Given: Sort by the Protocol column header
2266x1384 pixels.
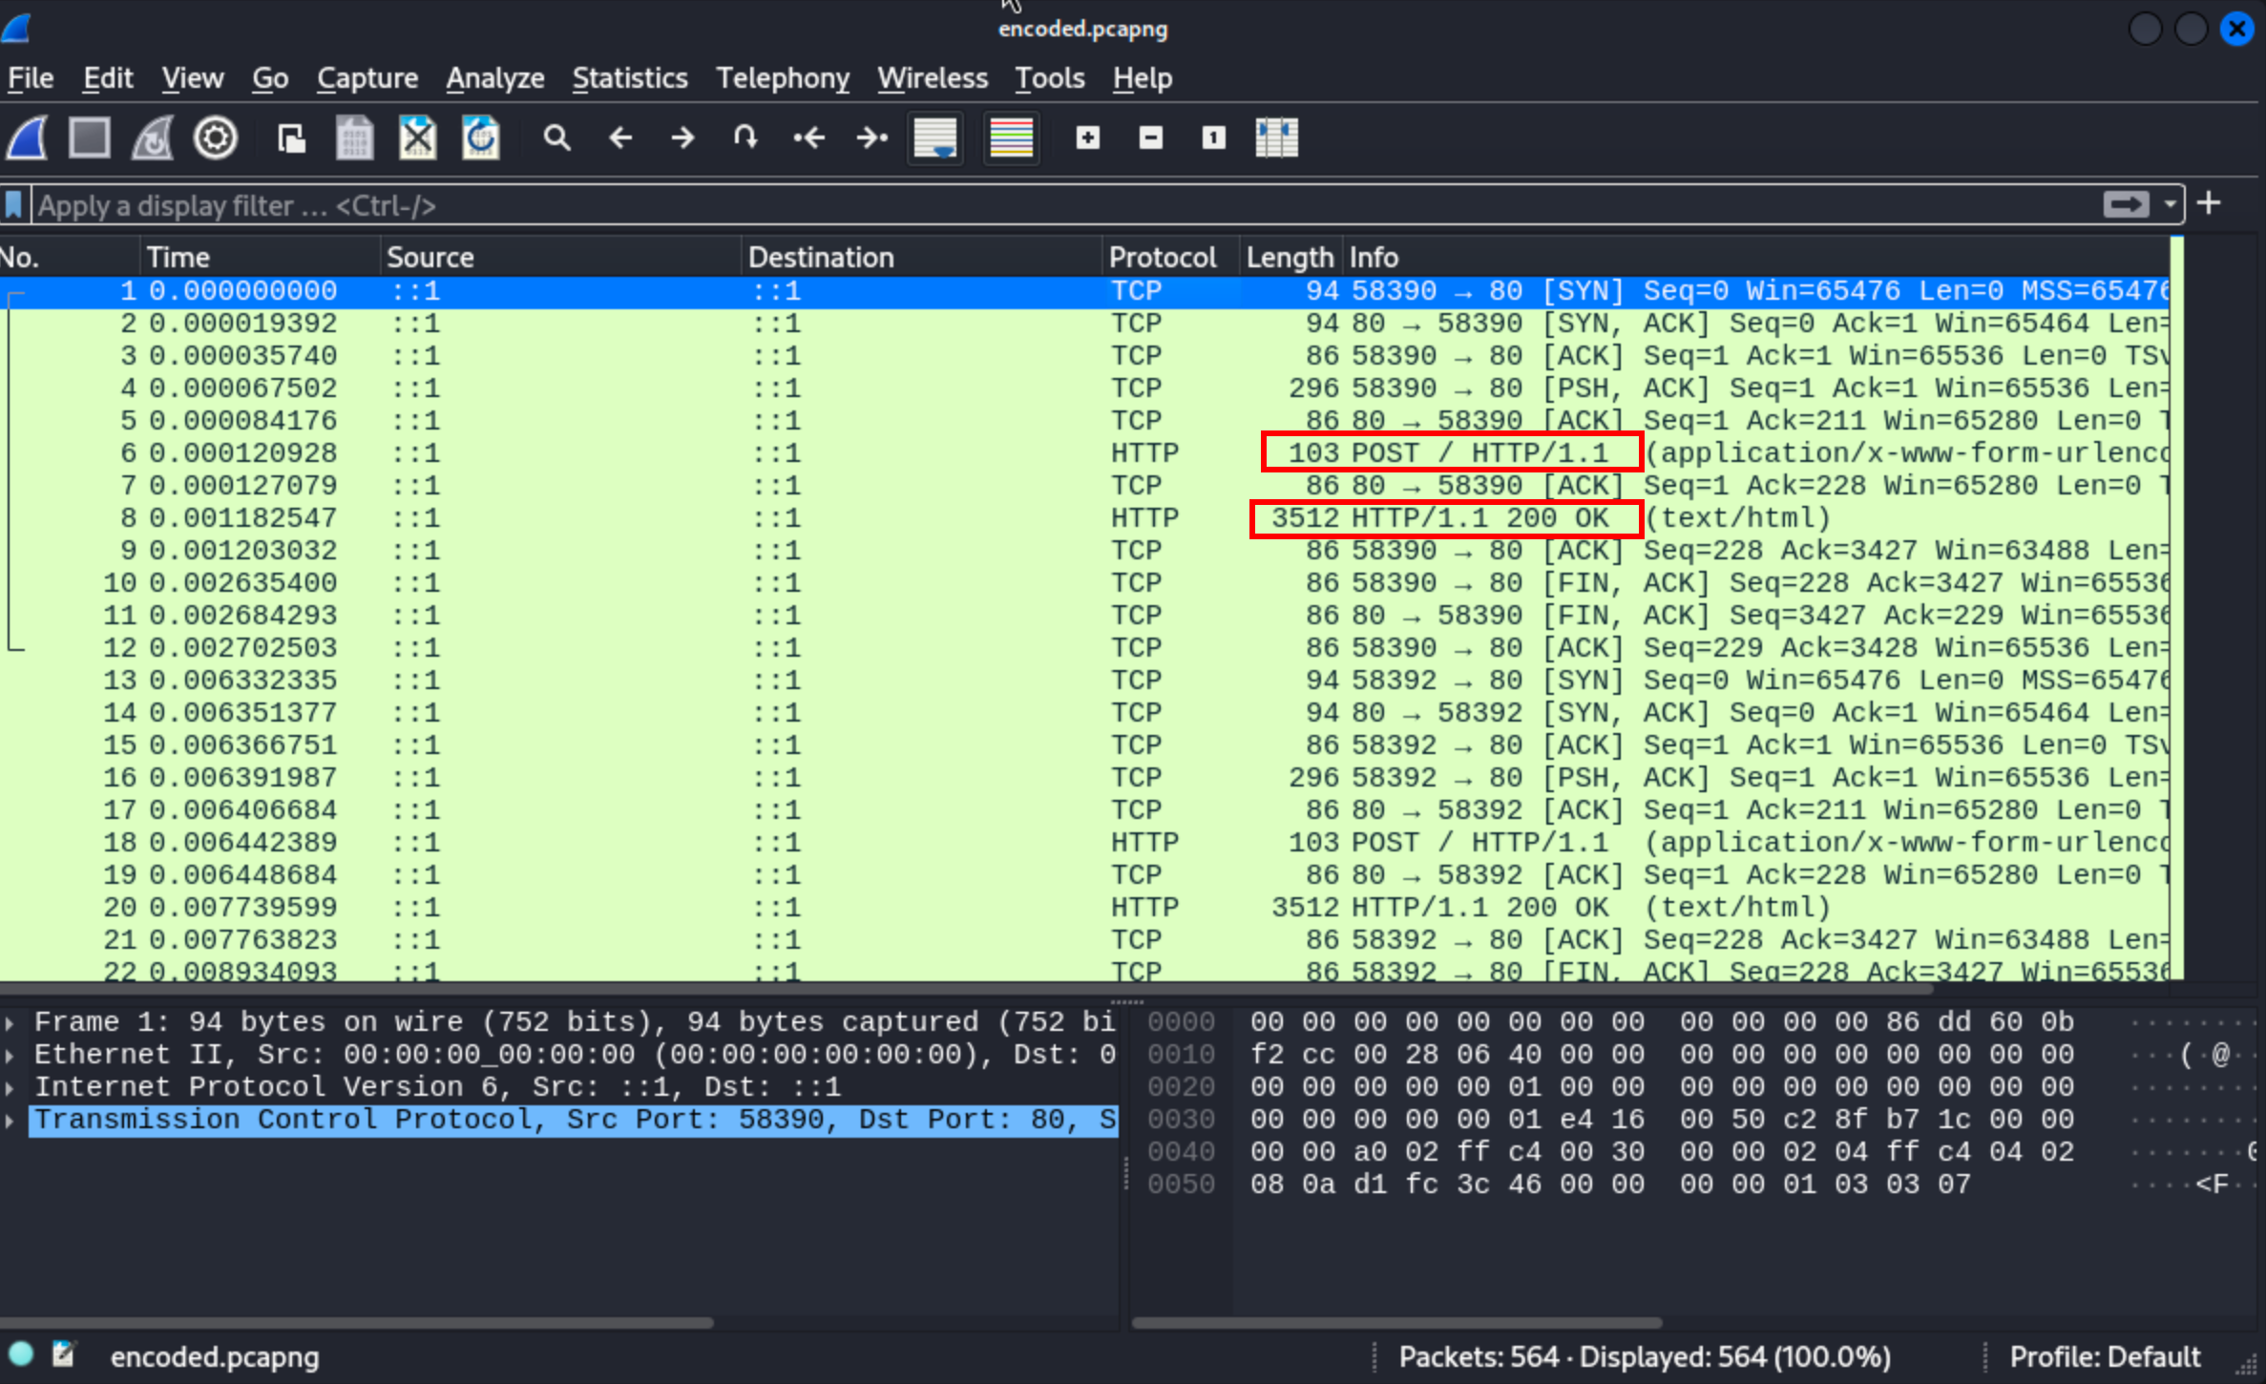Looking at the screenshot, I should click(1170, 257).
